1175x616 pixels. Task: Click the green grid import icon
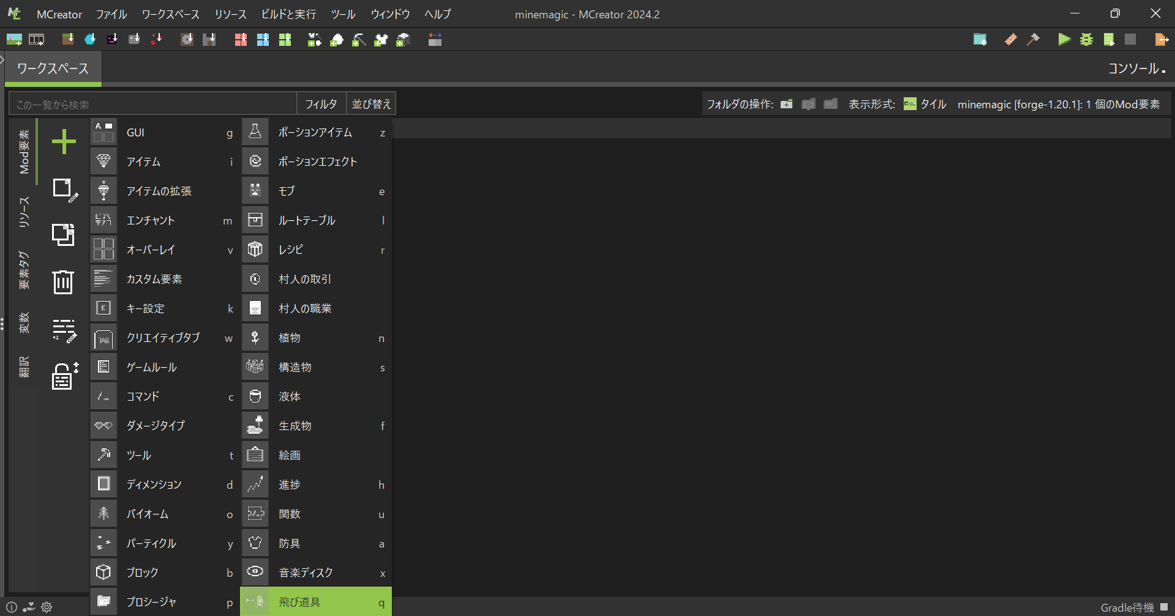[x=285, y=40]
